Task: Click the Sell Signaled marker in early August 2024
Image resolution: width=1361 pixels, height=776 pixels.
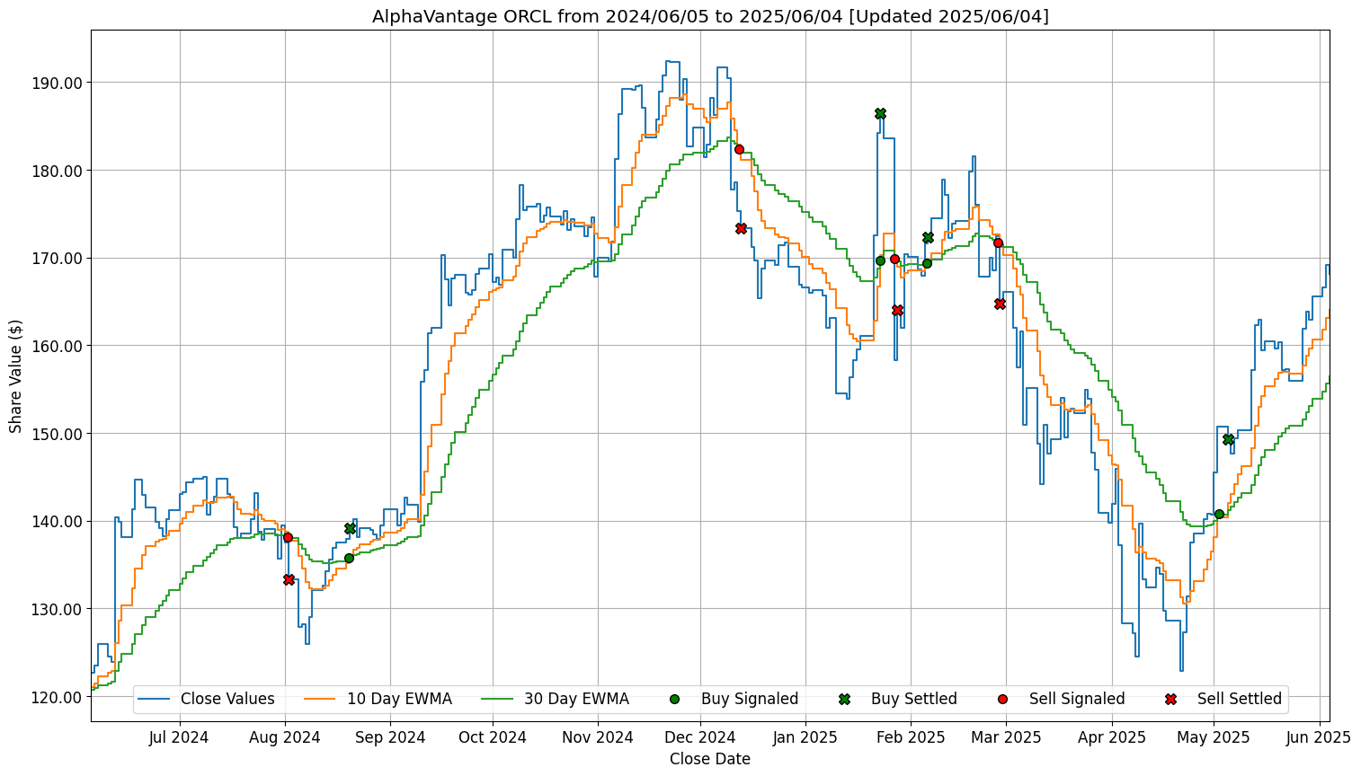Action: 288,537
